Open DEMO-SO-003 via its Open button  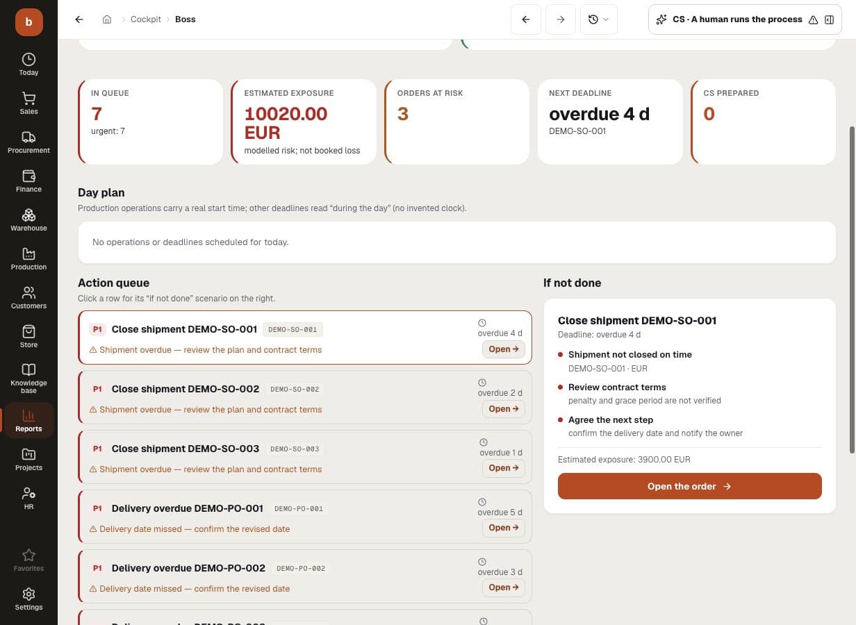coord(504,468)
